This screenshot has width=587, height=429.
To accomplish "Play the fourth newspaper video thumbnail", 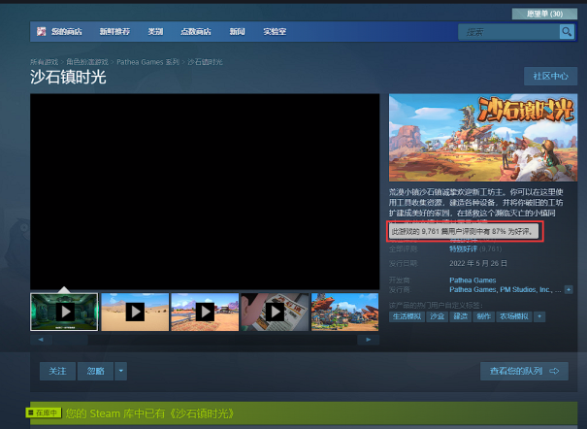I will (275, 312).
